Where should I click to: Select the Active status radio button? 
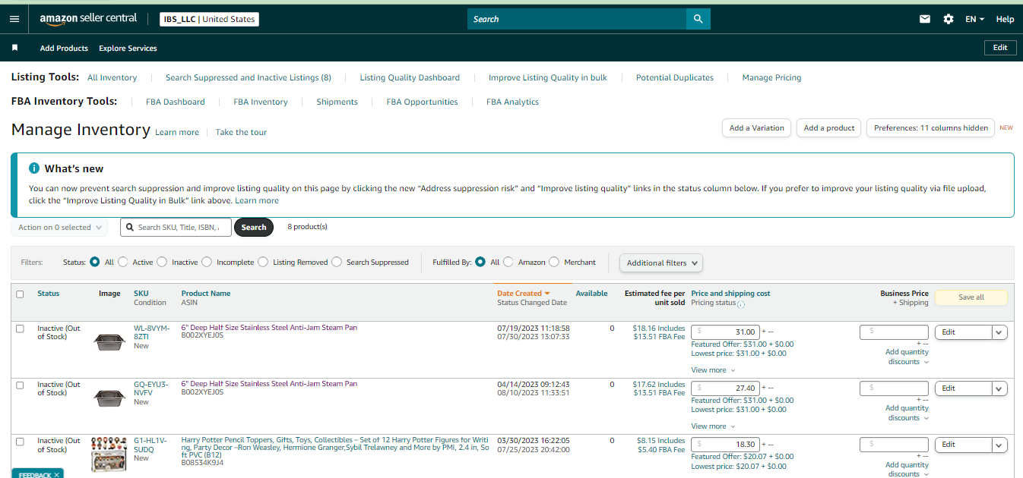tap(123, 262)
